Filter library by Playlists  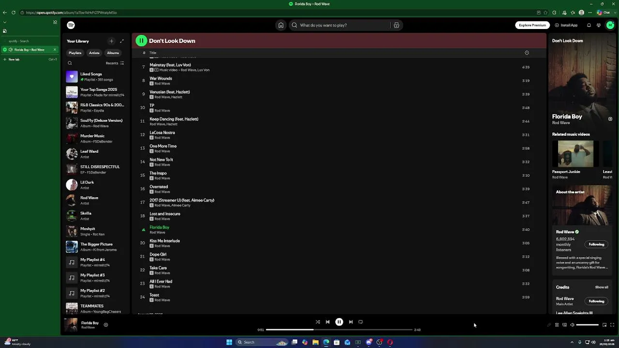click(75, 53)
